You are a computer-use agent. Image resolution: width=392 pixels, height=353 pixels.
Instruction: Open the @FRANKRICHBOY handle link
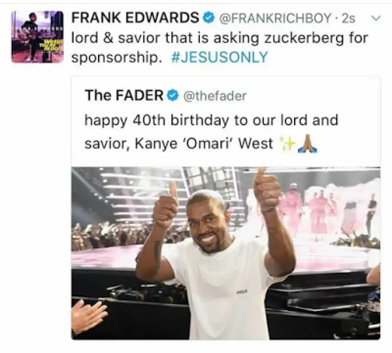[276, 18]
